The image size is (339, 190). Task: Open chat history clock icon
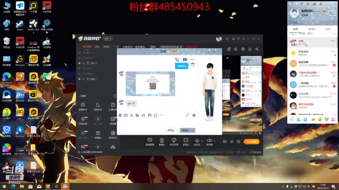point(194,115)
